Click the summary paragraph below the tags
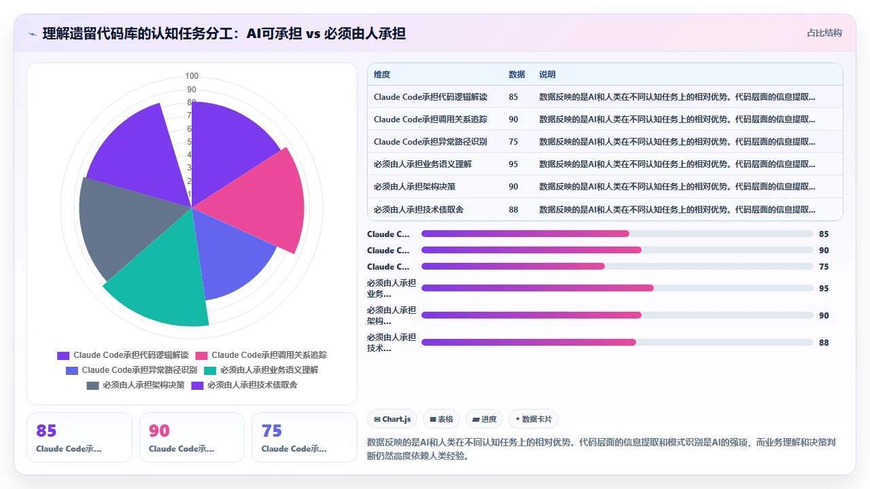Image resolution: width=870 pixels, height=489 pixels. click(x=602, y=449)
